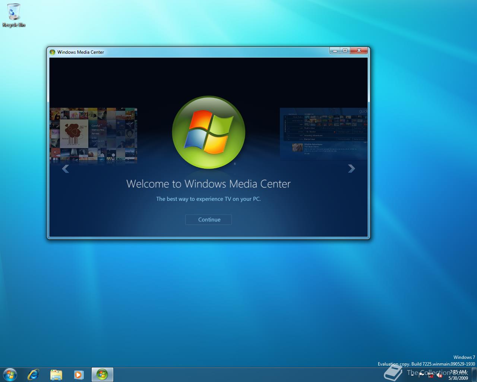Click the Show desktop button
Image resolution: width=477 pixels, height=382 pixels.
[x=474, y=375]
